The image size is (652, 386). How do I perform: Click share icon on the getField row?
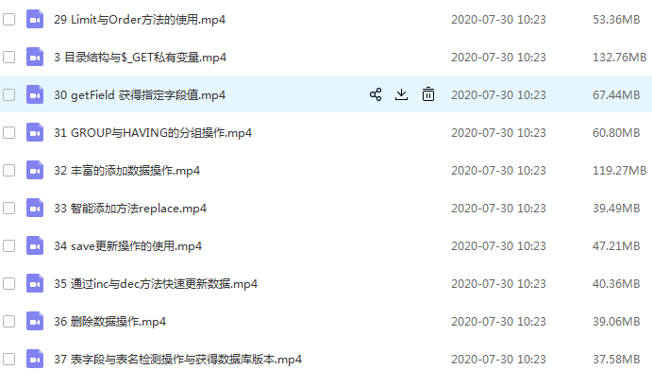coord(376,94)
